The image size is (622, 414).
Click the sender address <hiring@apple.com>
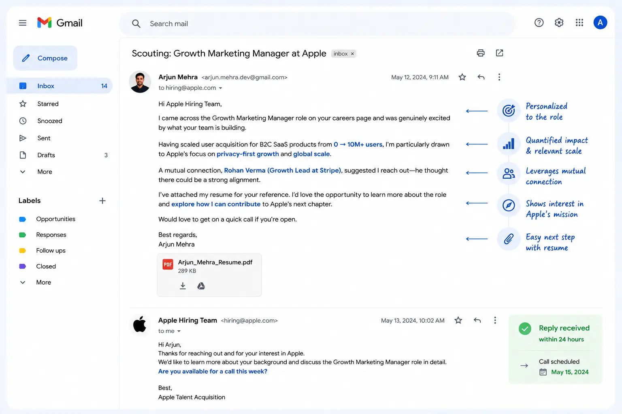point(249,321)
